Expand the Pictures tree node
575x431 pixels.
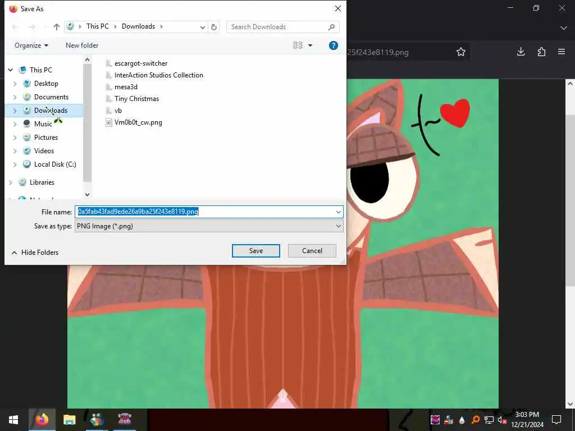click(15, 137)
